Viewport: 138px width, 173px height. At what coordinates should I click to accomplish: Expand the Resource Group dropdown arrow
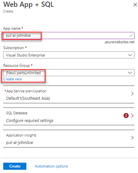click(x=130, y=73)
